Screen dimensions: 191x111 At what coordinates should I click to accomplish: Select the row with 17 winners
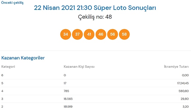pos(95,83)
